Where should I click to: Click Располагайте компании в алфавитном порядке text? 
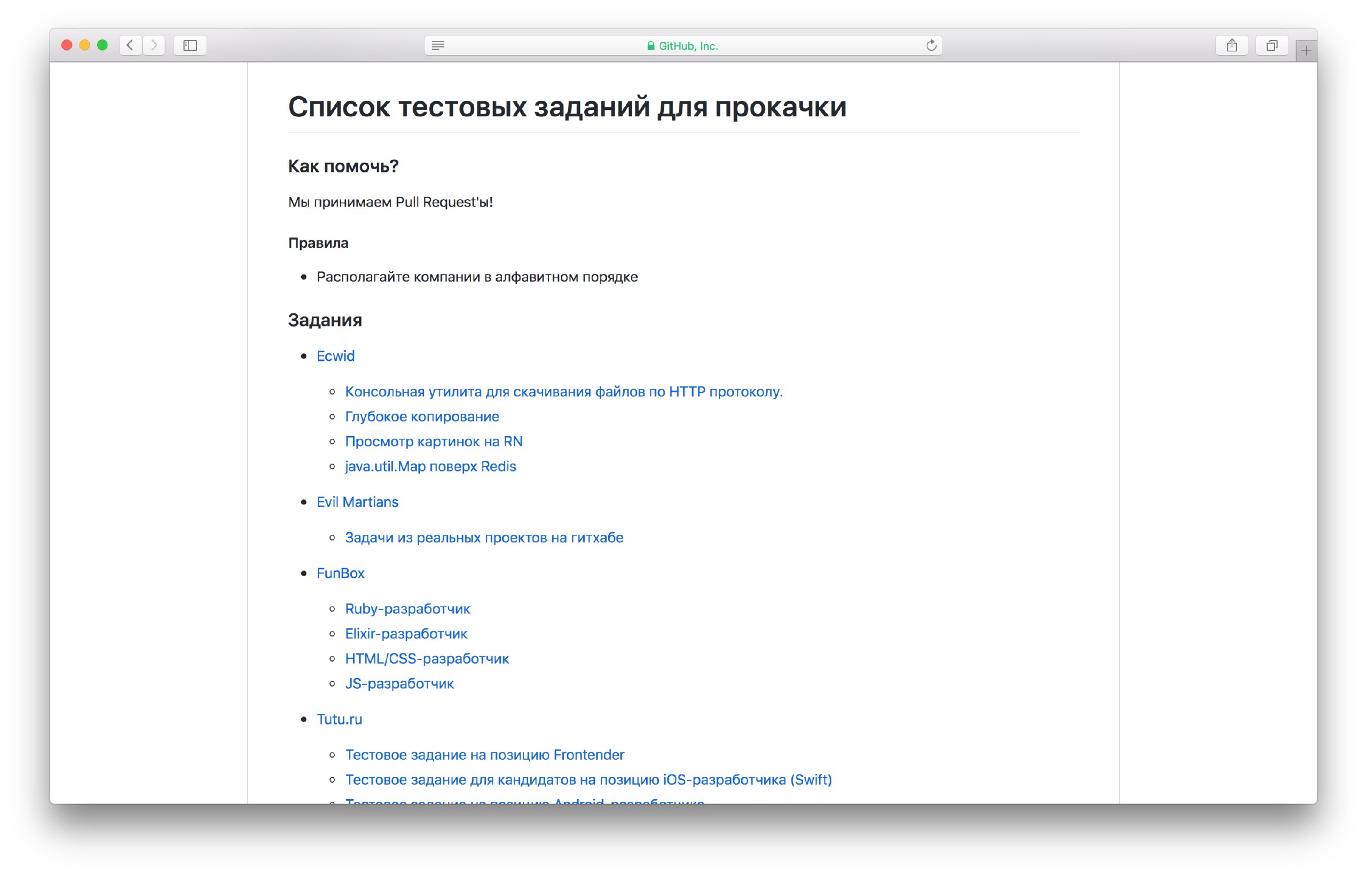[477, 277]
